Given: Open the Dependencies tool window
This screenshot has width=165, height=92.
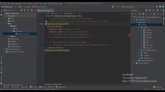Looking at the screenshot, I should coord(61,87).
